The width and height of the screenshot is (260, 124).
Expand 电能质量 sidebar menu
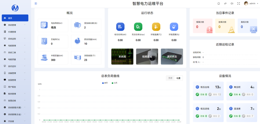15,59
